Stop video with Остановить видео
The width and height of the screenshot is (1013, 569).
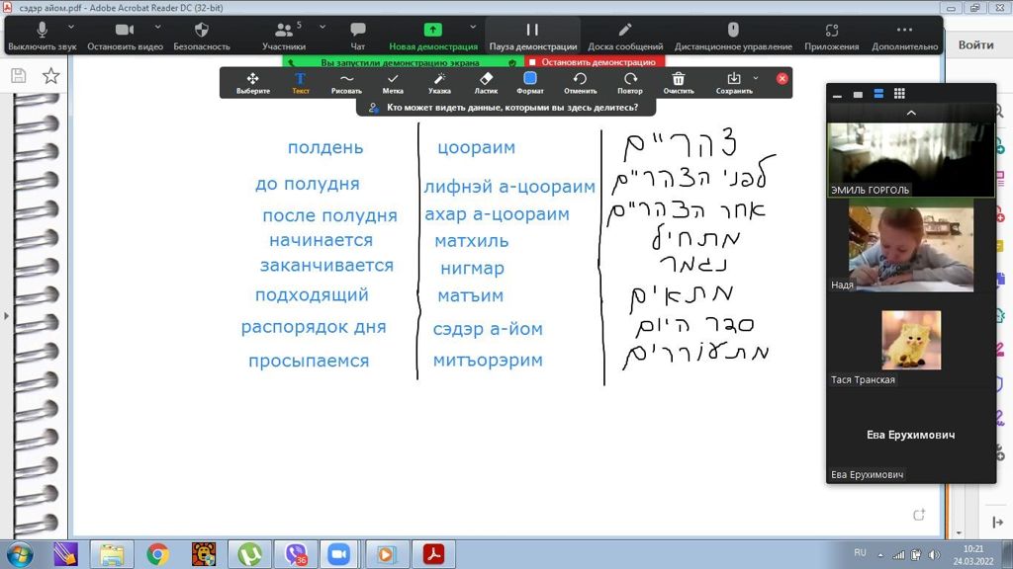(x=125, y=35)
